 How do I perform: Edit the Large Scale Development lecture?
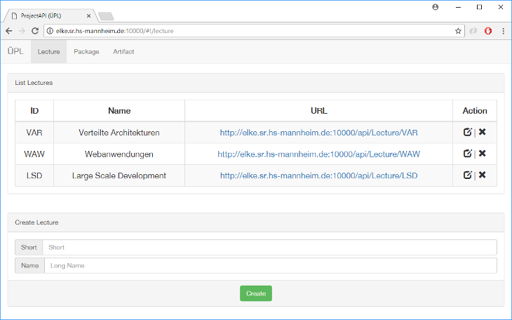pyautogui.click(x=468, y=175)
